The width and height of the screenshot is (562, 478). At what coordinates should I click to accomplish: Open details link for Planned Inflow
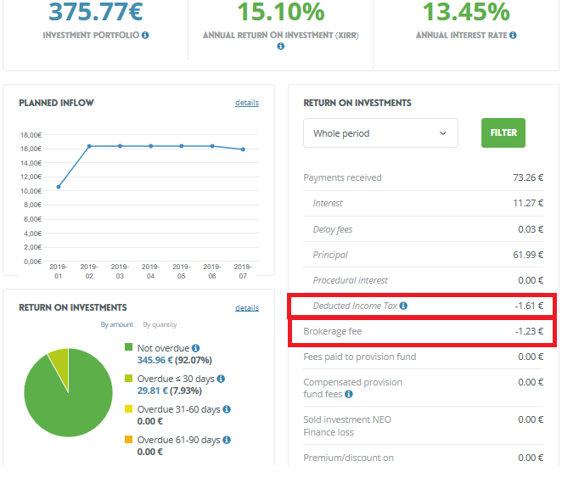(x=247, y=103)
